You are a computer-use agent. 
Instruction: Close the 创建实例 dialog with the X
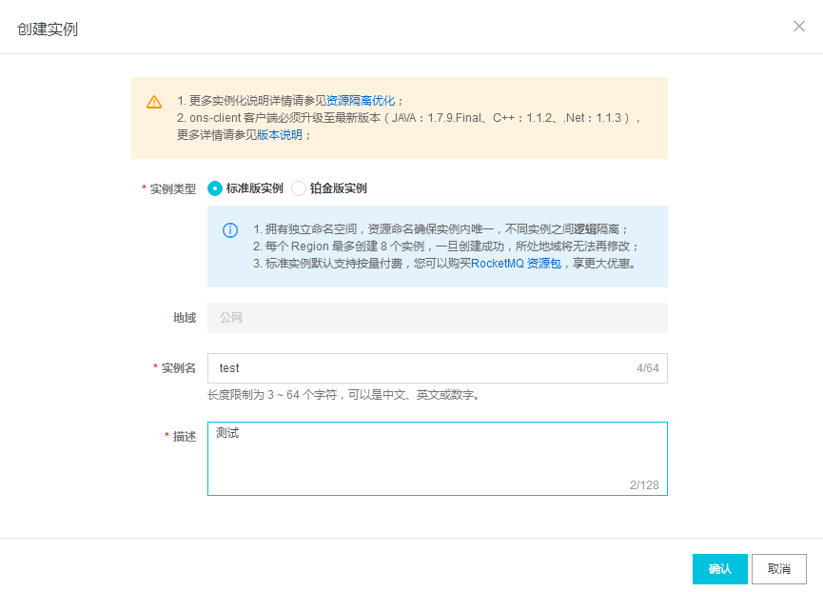click(799, 27)
